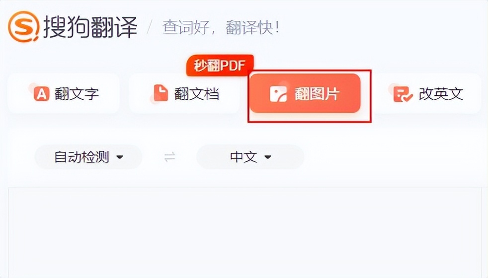This screenshot has height=278, width=488.
Task: Click the 搜狗翻译 title text
Action: pos(90,27)
